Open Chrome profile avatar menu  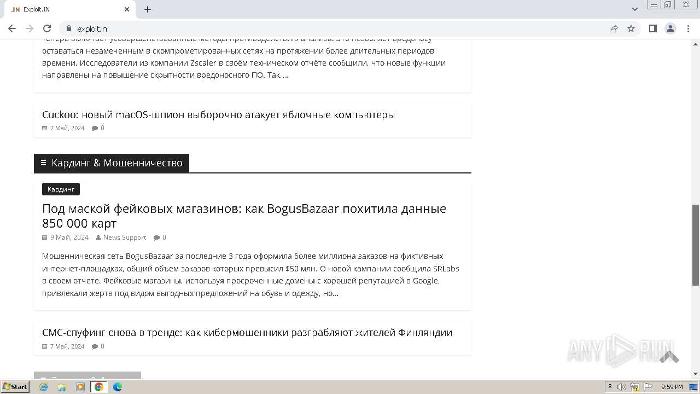(x=670, y=28)
